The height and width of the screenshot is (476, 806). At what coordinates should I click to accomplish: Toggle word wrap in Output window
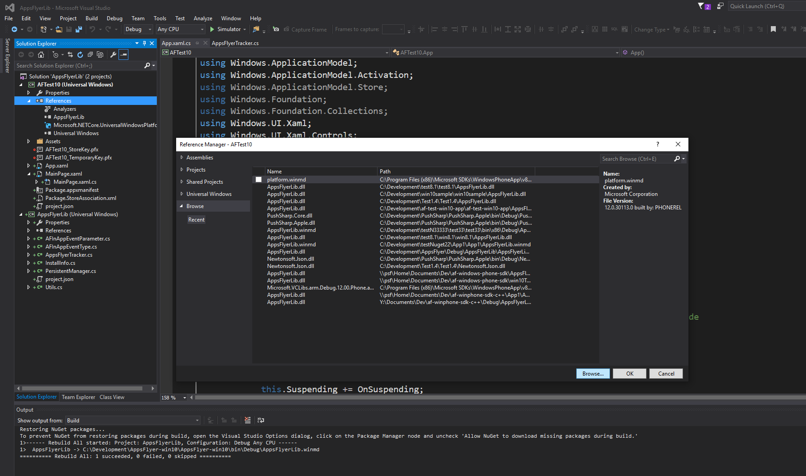261,420
